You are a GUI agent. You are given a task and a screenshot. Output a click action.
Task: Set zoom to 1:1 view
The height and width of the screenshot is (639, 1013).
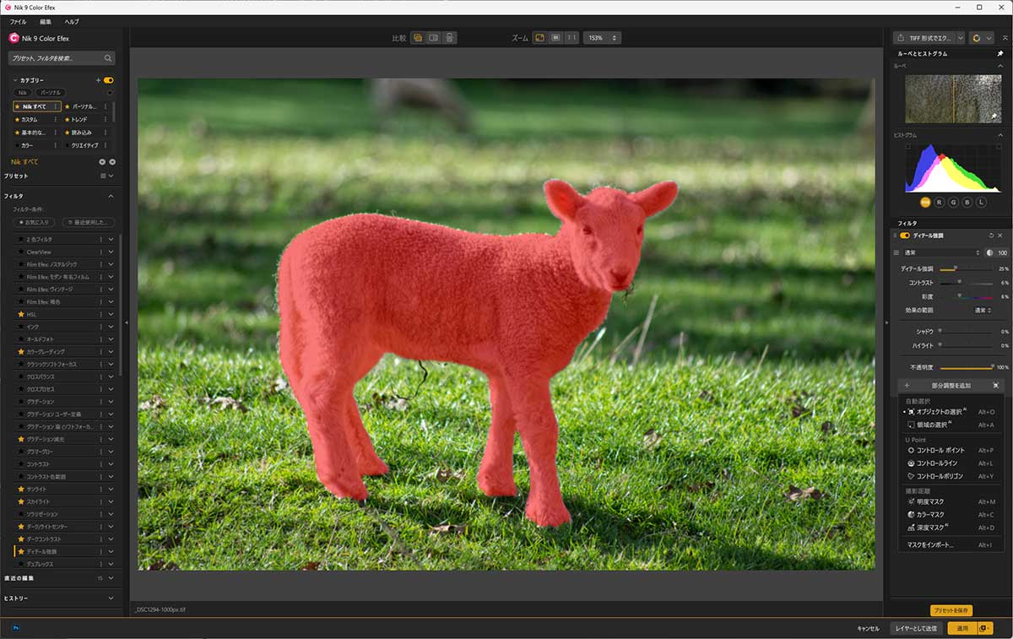(572, 38)
